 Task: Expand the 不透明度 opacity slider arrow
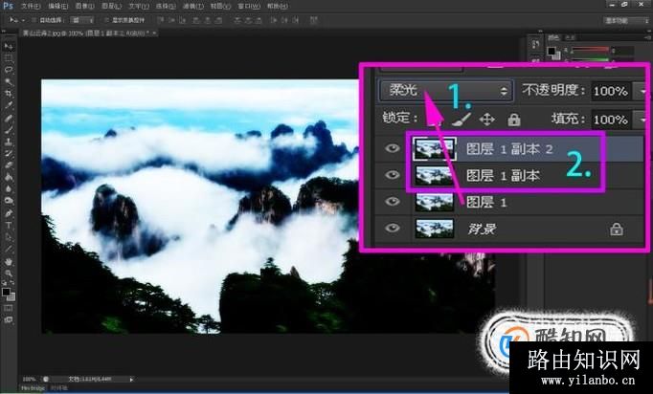[x=642, y=91]
